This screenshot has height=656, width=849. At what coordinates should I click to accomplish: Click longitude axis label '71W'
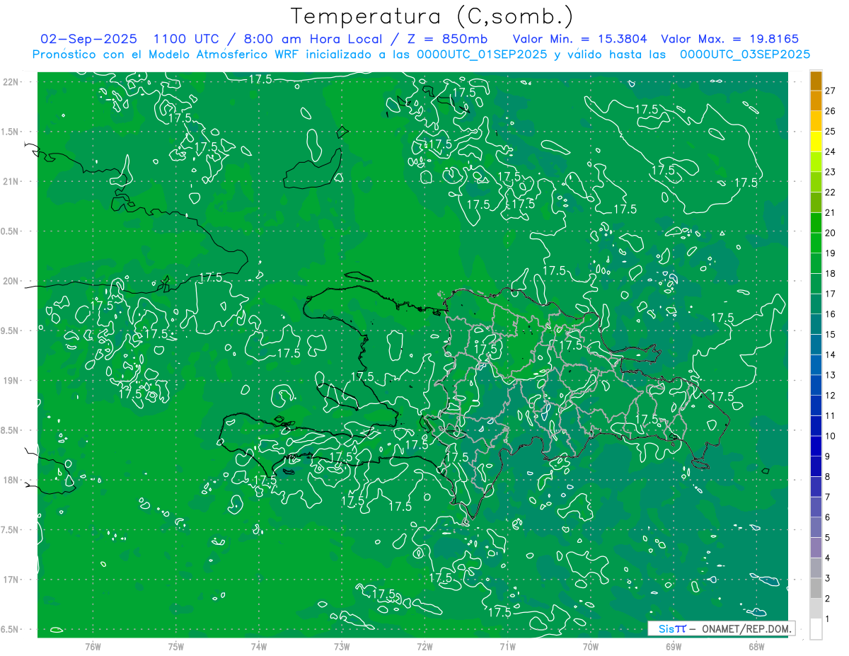507,646
